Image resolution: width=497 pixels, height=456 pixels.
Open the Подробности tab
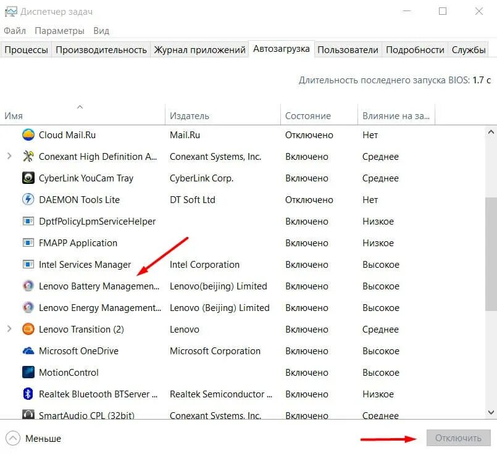tap(415, 50)
